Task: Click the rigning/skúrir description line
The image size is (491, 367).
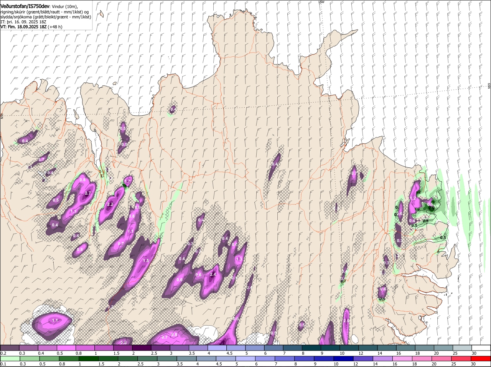Action: 45,12
